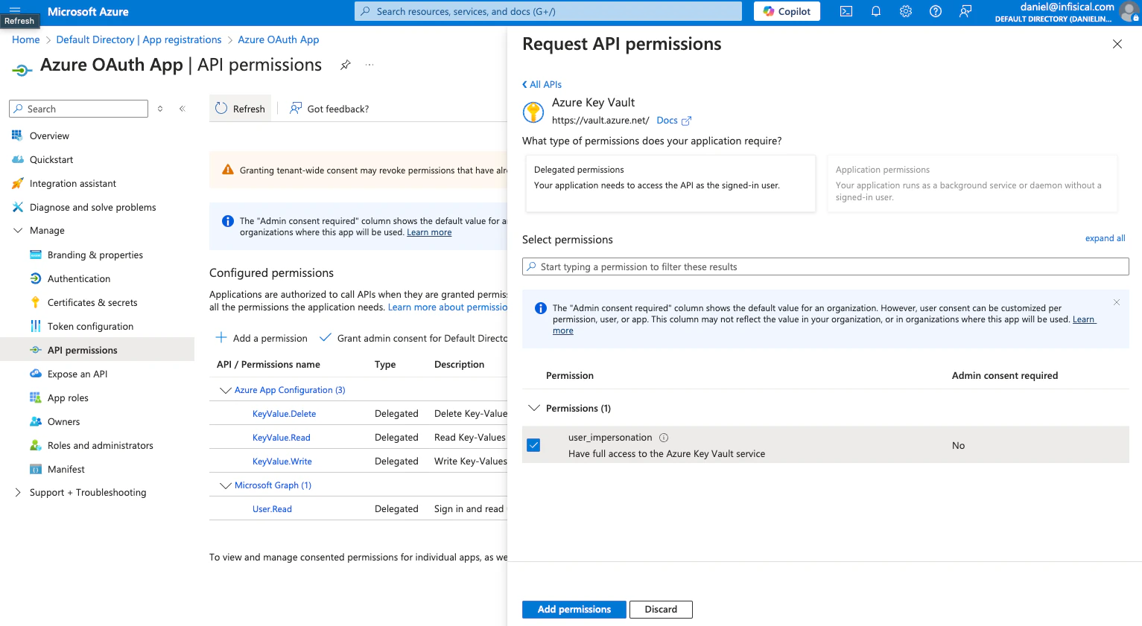Pin the Azure OAuth App page
The width and height of the screenshot is (1142, 626).
(345, 65)
